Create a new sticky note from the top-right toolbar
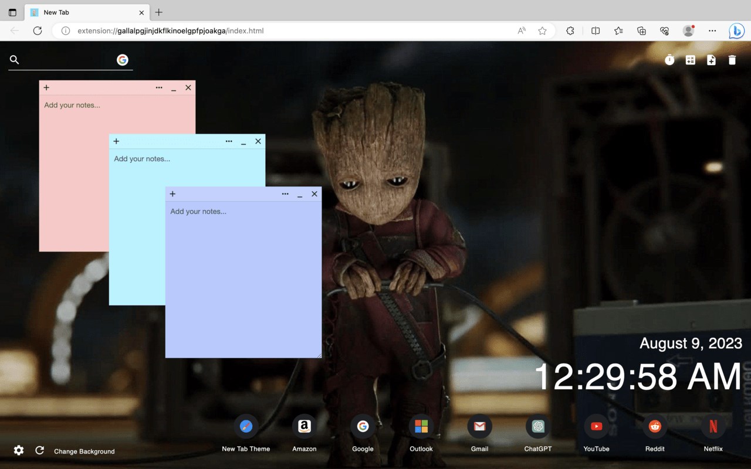The image size is (751, 469). point(711,60)
